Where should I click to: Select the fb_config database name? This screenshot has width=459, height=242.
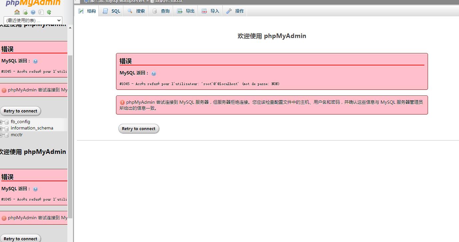20,122
